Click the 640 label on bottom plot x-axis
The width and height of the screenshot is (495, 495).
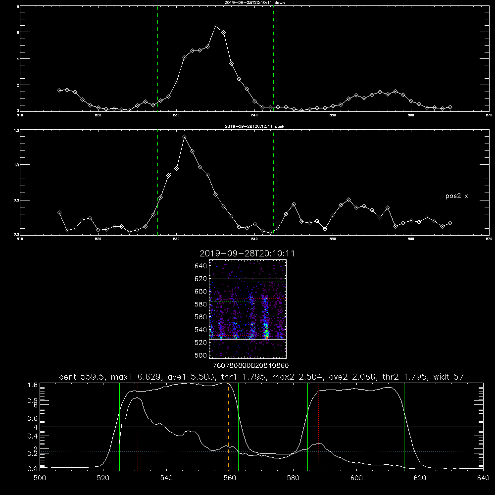(483, 478)
